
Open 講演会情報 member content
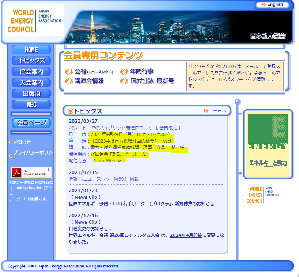89,81
